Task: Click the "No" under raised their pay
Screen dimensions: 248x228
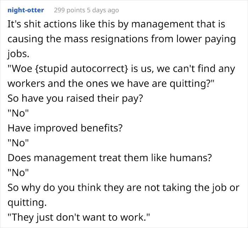Action: coord(18,113)
